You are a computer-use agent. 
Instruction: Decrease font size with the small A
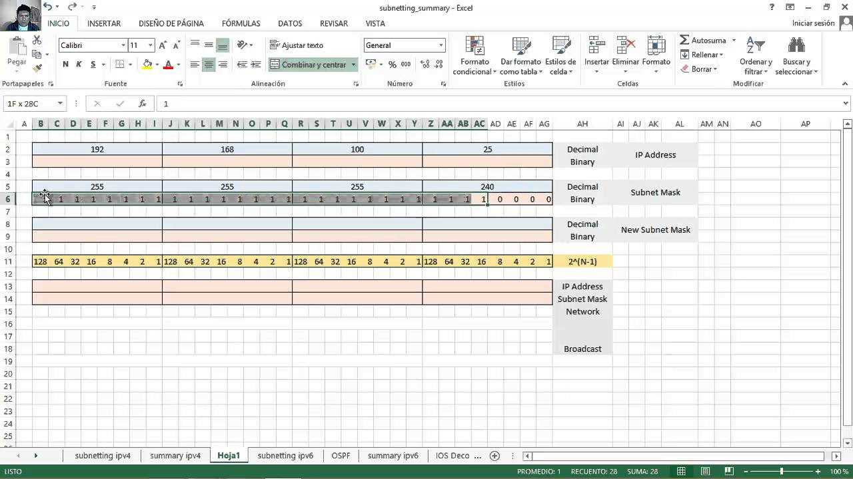click(176, 45)
